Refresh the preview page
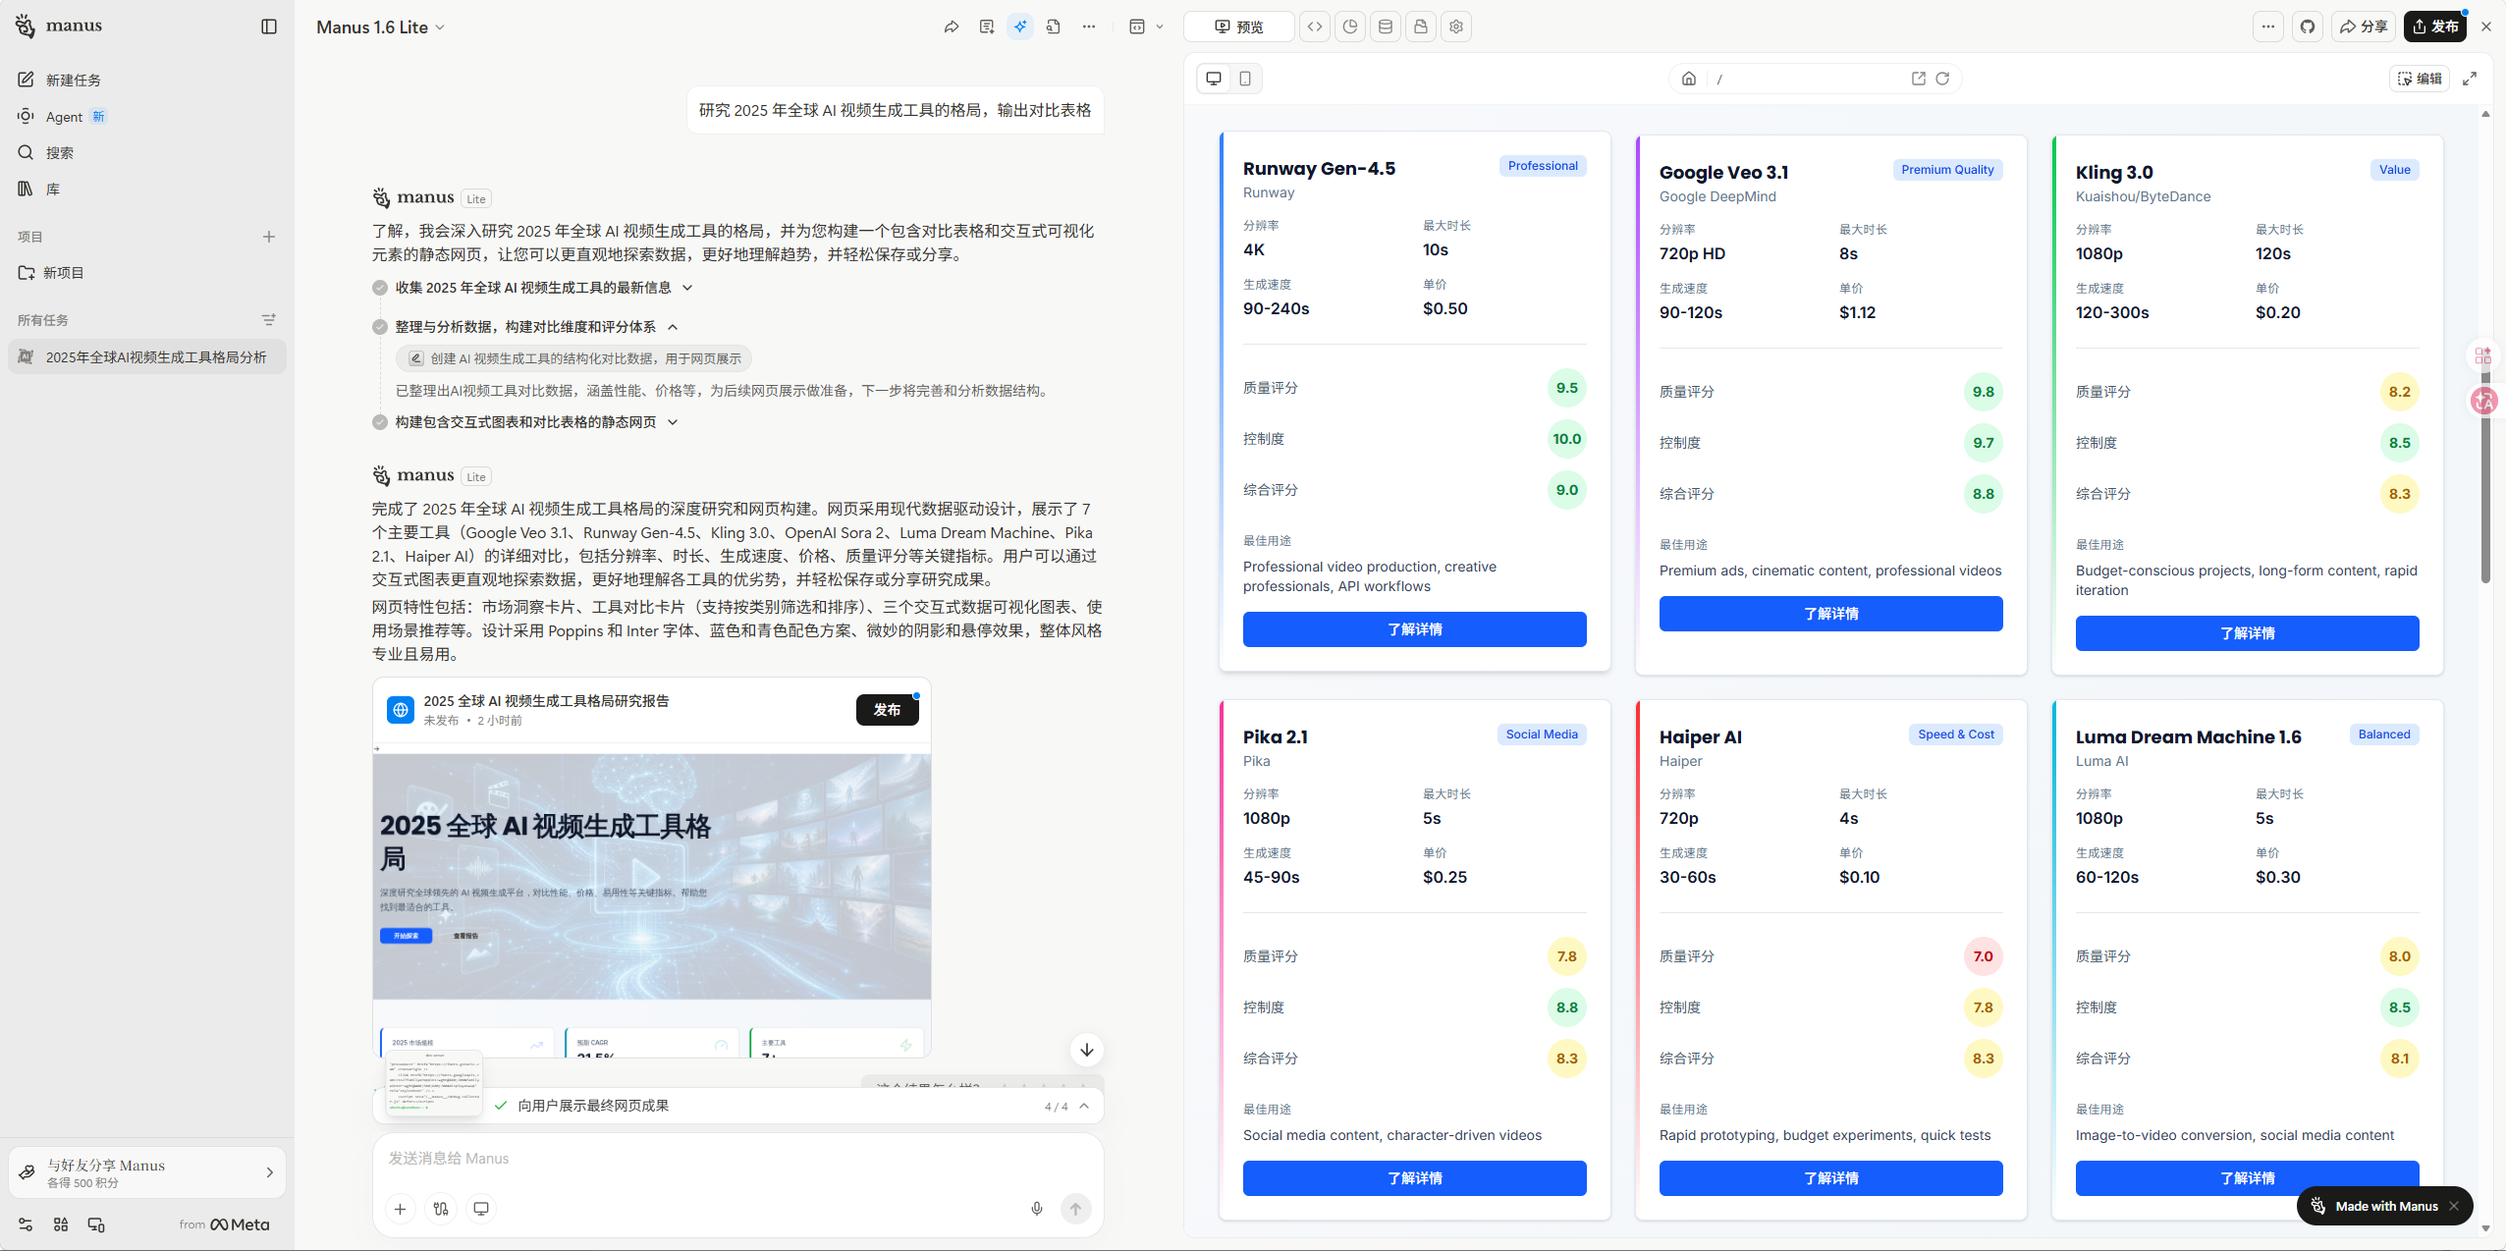2506x1251 pixels. [1942, 79]
